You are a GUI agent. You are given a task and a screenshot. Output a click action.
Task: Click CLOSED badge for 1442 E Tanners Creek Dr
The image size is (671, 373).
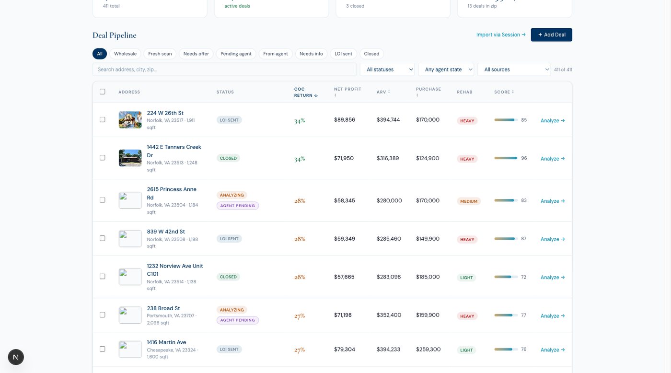(x=228, y=158)
